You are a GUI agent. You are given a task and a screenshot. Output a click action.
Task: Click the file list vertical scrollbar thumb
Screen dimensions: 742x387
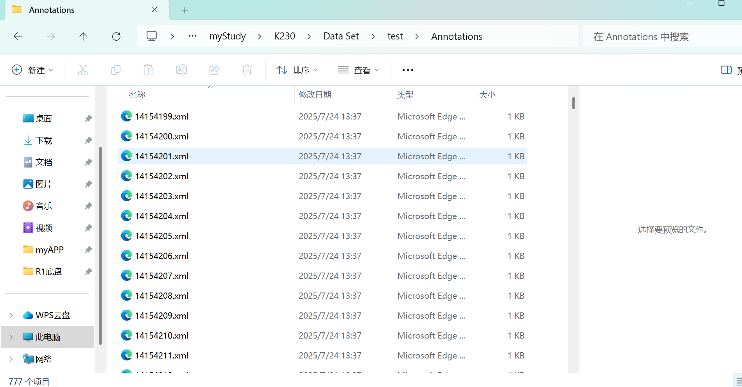pos(574,103)
